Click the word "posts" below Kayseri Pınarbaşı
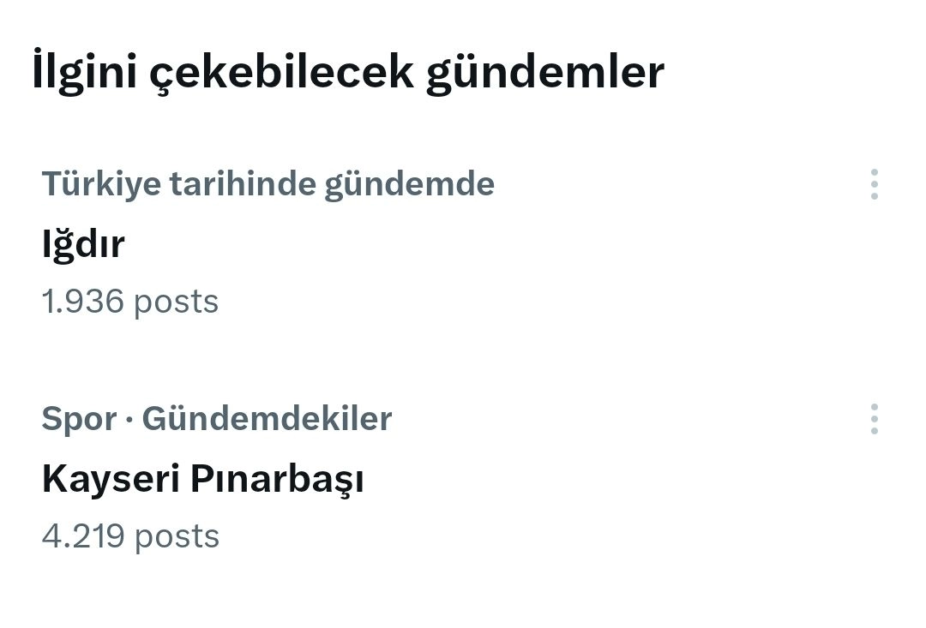The width and height of the screenshot is (926, 628). coord(177,536)
